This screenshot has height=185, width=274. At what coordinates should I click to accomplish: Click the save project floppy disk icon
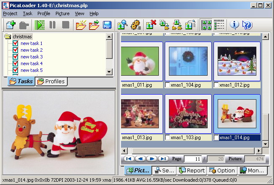coord(107,25)
